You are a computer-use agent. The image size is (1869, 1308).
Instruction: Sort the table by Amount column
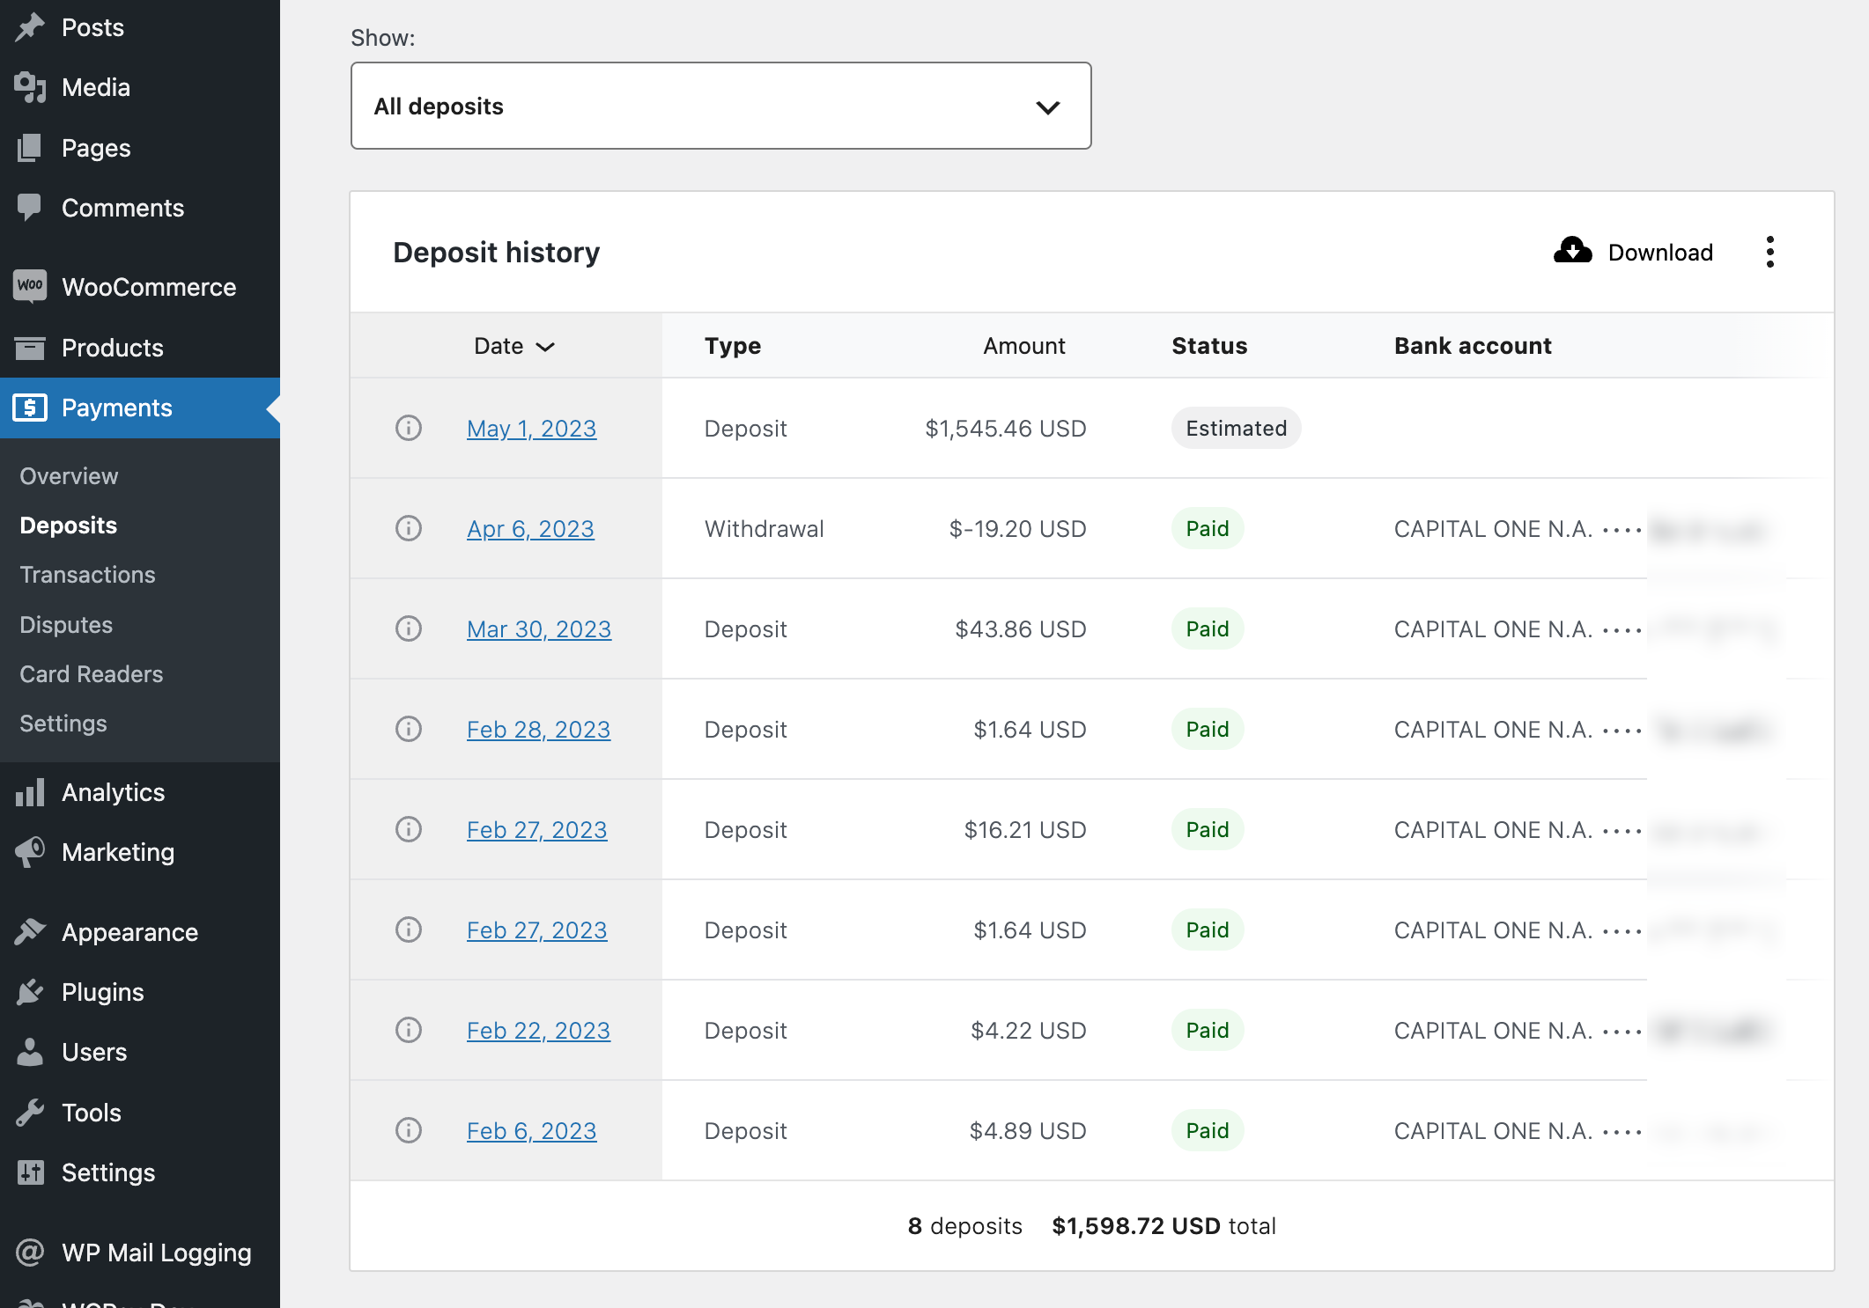pyautogui.click(x=1023, y=346)
